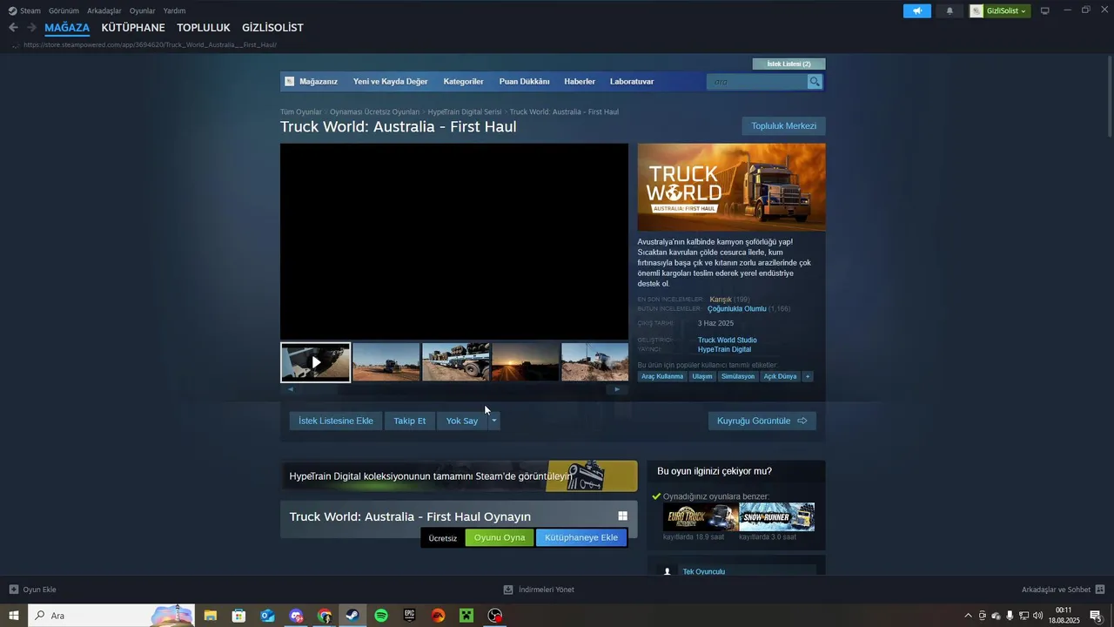Image resolution: width=1114 pixels, height=627 pixels.
Task: Open Laboratuvar in the store bar
Action: pyautogui.click(x=632, y=82)
